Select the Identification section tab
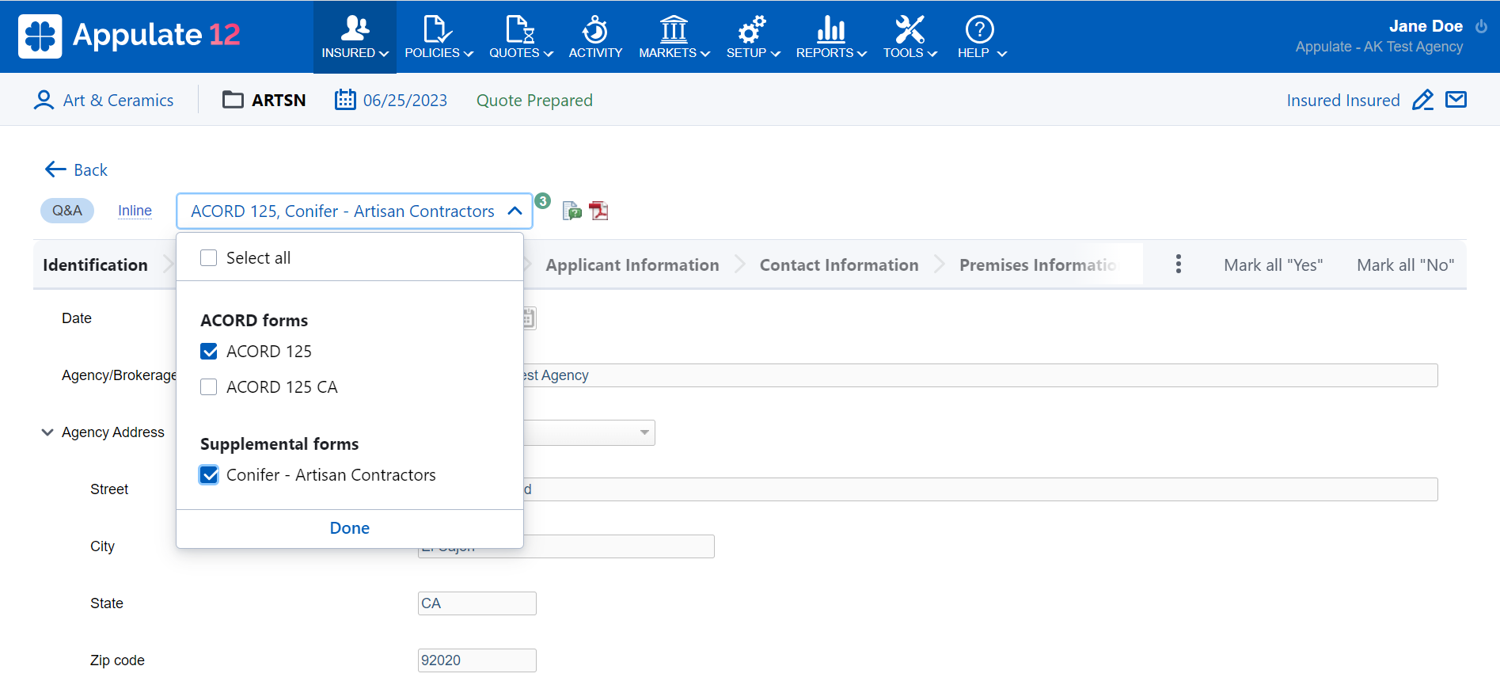 click(95, 265)
